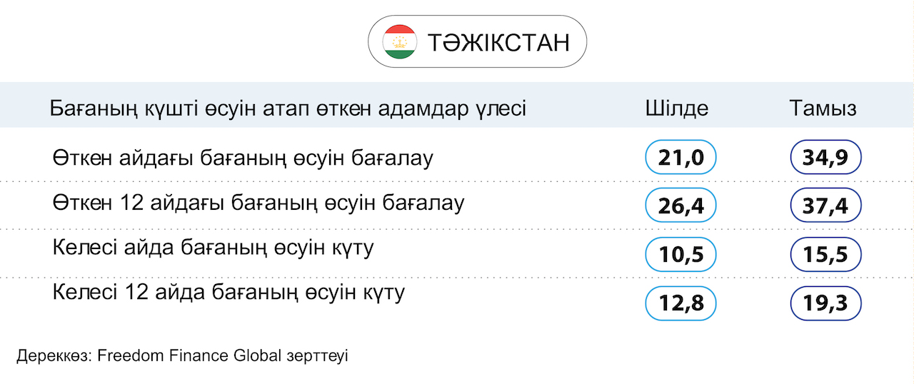
Task: Choose the 15,5 value badge
Action: click(x=826, y=255)
